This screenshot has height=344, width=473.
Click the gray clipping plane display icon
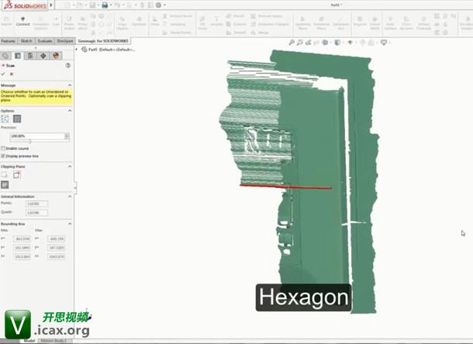[x=5, y=185]
